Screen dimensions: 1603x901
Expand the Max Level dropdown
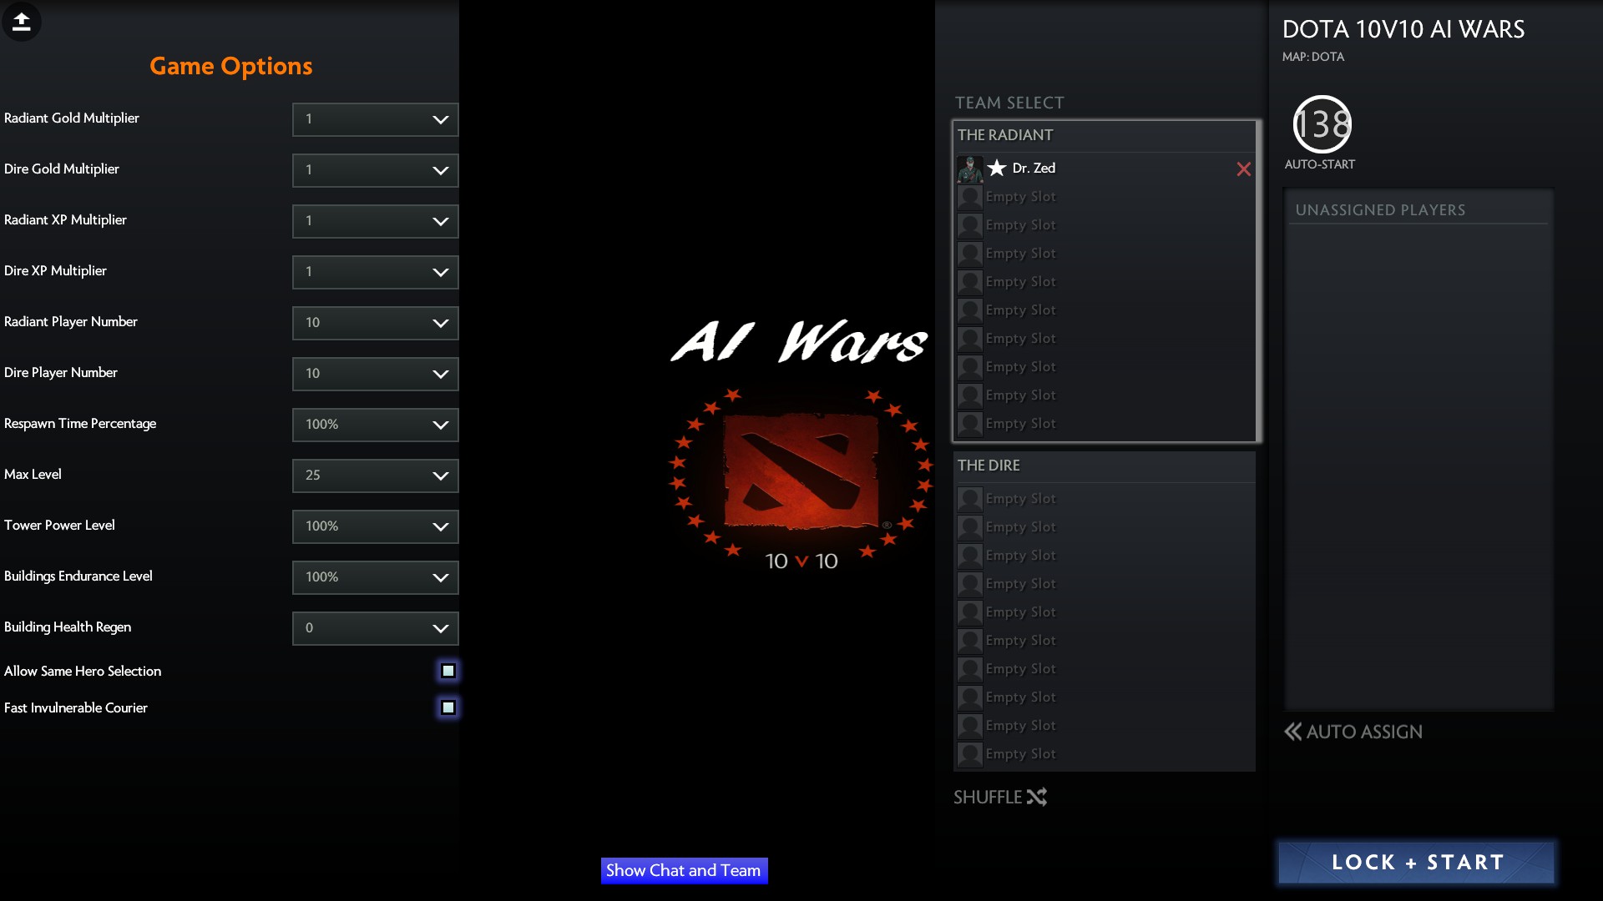click(x=375, y=476)
